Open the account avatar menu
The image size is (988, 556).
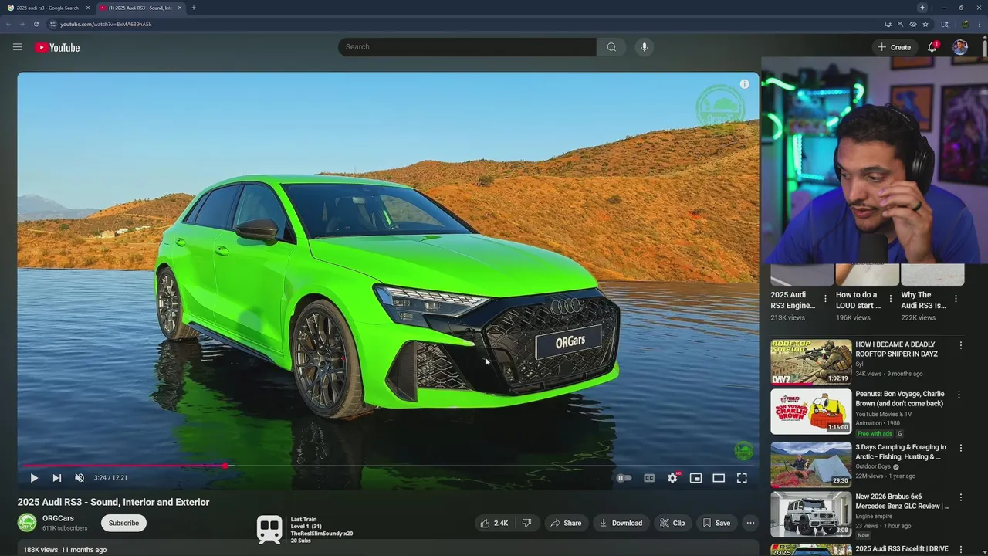960,47
